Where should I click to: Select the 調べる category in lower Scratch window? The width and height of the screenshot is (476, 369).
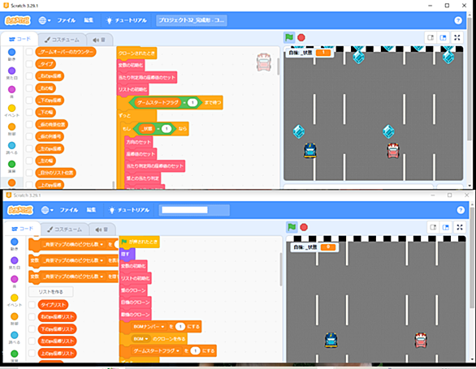click(x=15, y=337)
